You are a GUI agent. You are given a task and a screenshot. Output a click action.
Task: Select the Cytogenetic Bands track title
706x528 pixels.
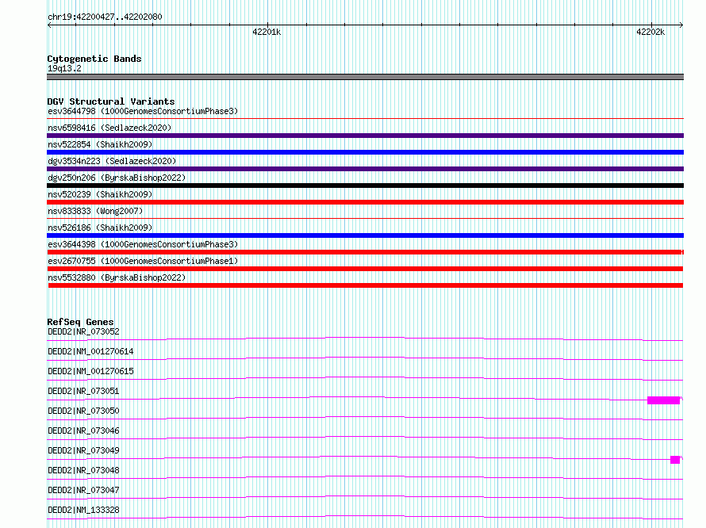click(94, 59)
